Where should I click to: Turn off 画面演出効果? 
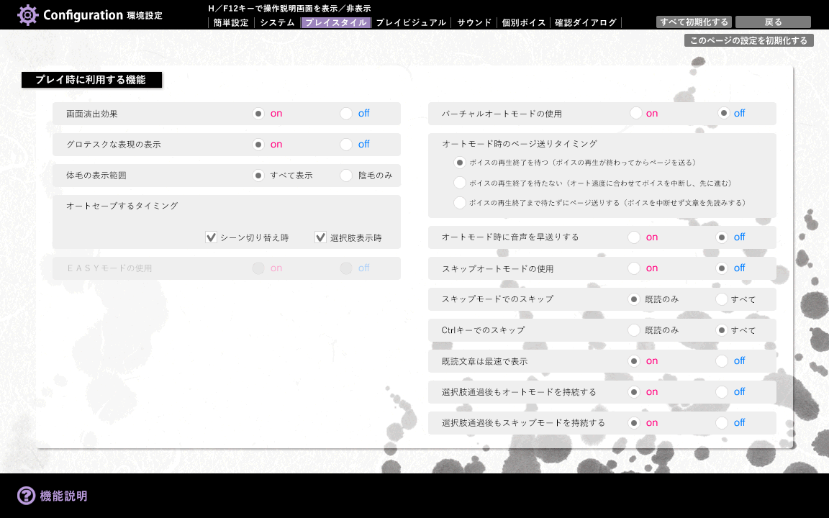pos(346,114)
